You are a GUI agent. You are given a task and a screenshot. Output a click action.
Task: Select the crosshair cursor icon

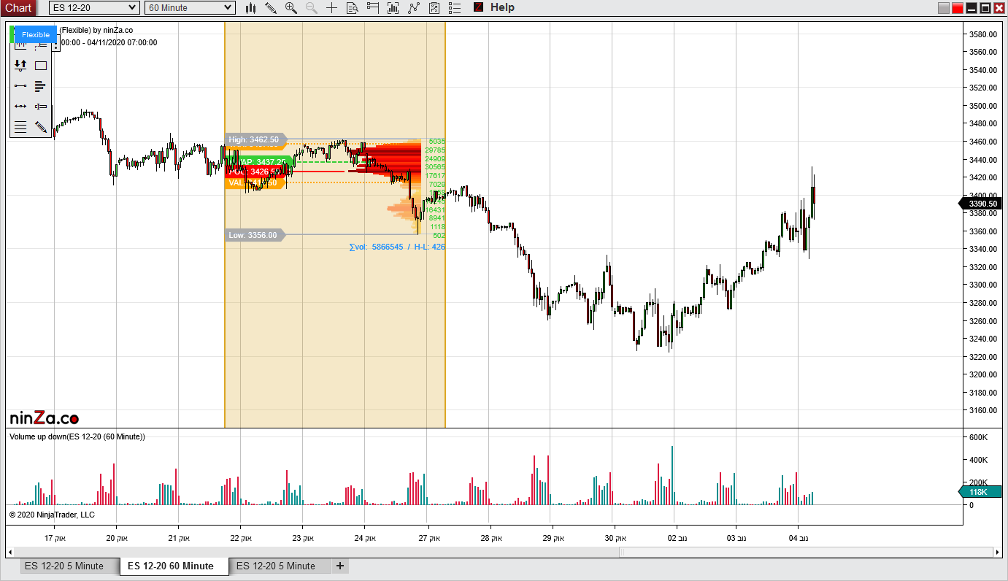[x=332, y=8]
